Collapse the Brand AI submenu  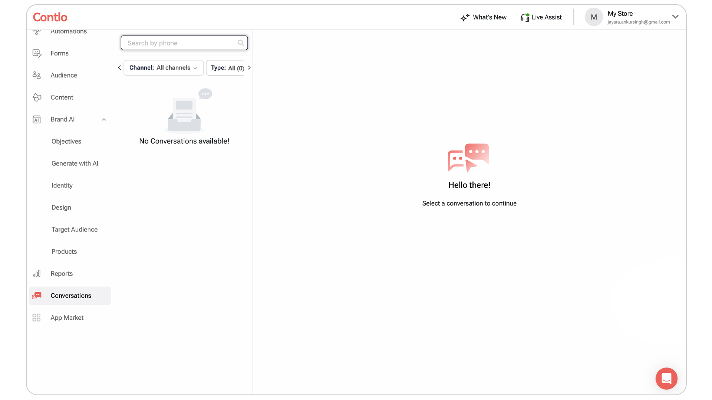[104, 119]
